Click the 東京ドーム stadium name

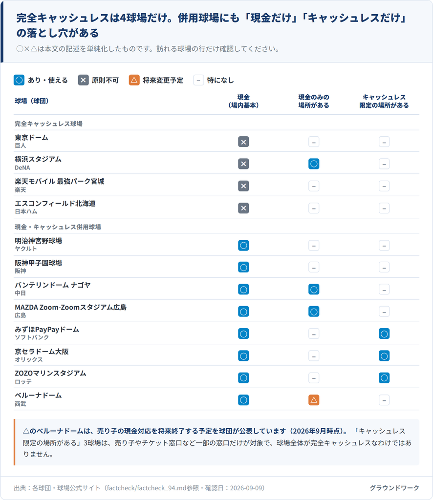(31, 138)
